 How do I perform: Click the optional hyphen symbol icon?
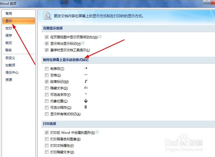[x=86, y=94]
